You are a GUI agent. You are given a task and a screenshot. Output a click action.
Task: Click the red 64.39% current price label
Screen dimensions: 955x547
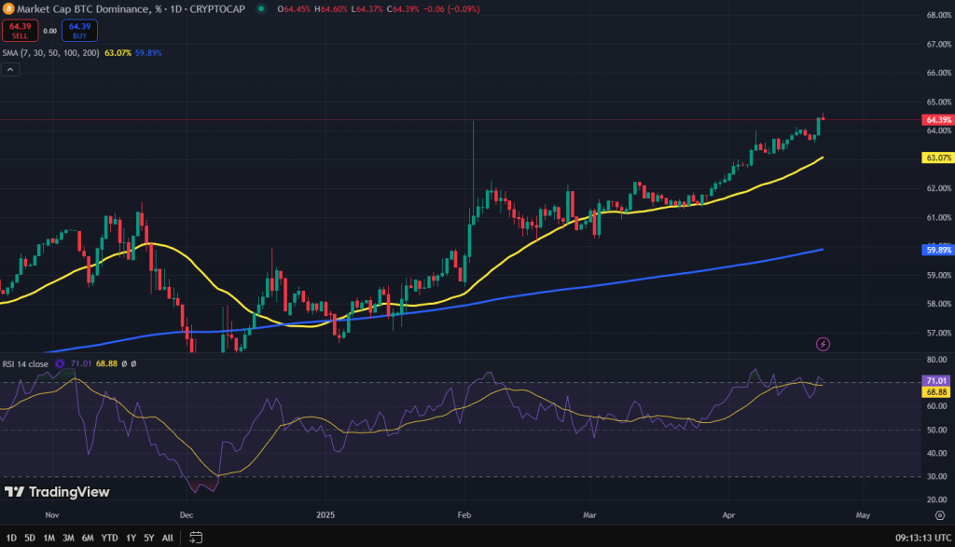pyautogui.click(x=938, y=120)
